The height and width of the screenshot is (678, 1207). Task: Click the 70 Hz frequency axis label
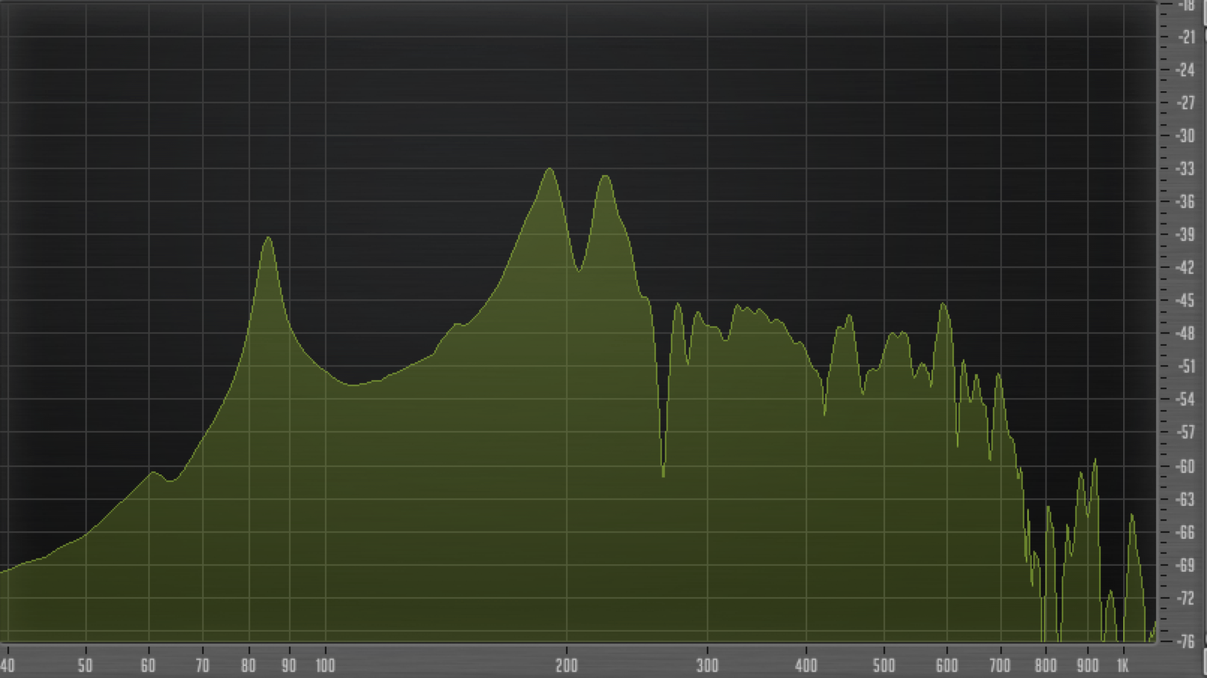pos(202,665)
